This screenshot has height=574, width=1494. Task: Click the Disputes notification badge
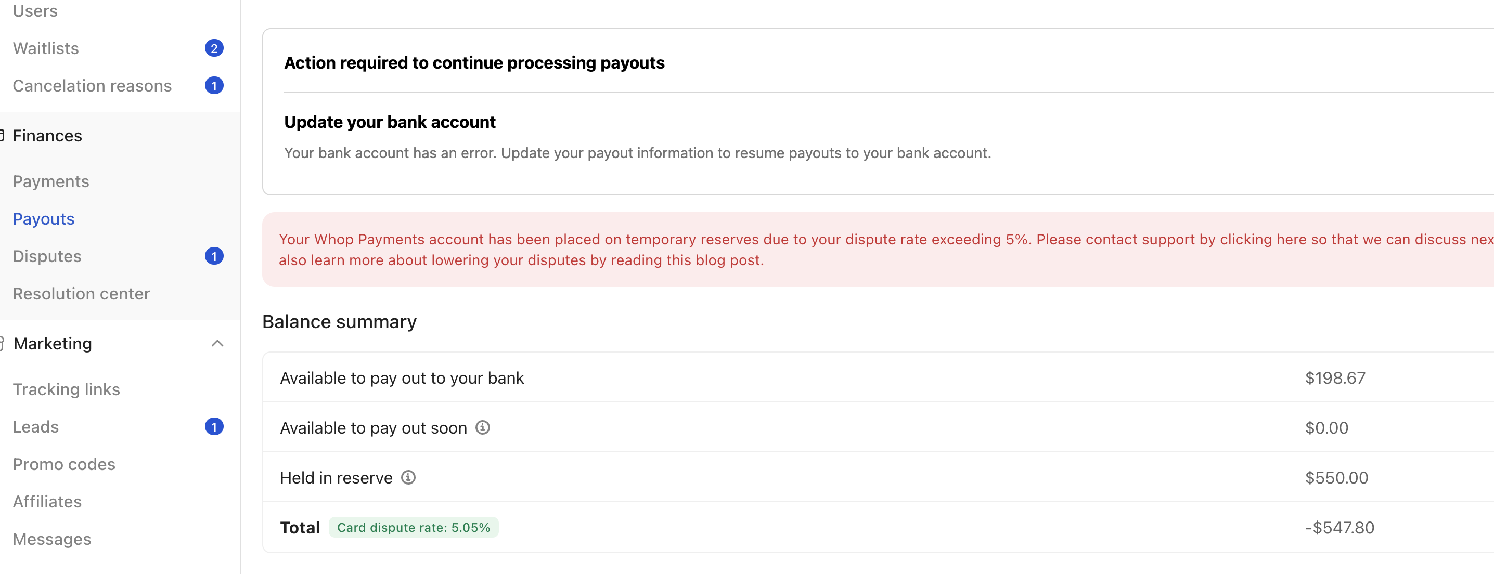pos(214,256)
